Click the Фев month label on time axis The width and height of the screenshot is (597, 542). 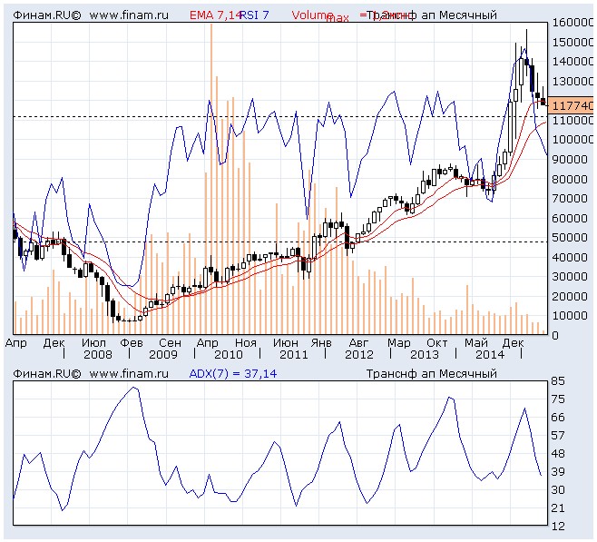(x=132, y=343)
